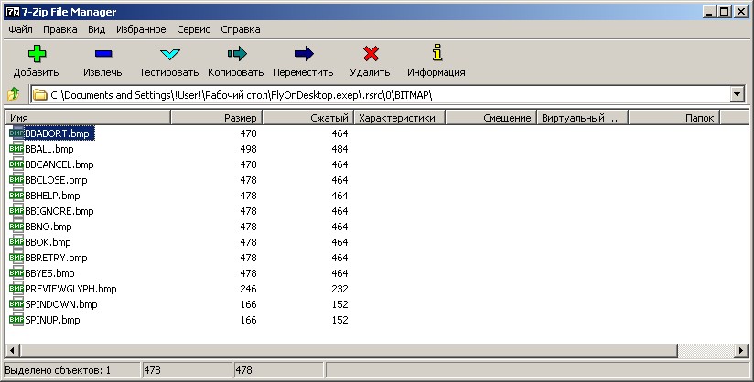Open the Файл menu
This screenshot has height=382, width=754.
21,29
